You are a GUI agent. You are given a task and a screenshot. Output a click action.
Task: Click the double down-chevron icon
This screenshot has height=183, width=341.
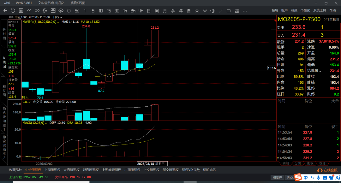(x=205, y=11)
